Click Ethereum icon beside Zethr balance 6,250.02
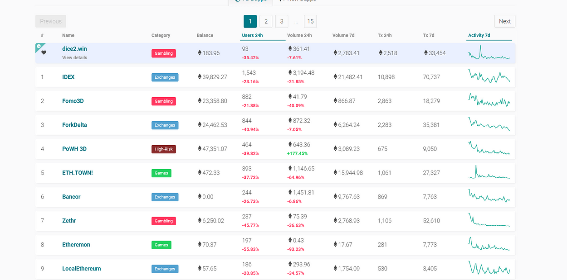Screen dimensions: 567x280 pos(200,221)
